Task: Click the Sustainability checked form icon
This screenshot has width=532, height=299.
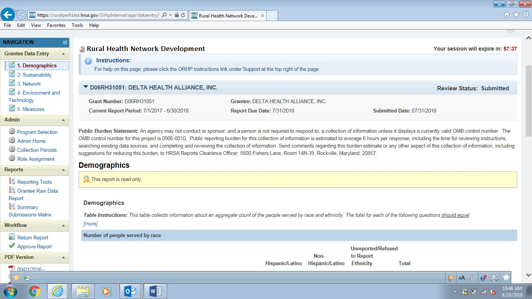Action: pyautogui.click(x=12, y=74)
